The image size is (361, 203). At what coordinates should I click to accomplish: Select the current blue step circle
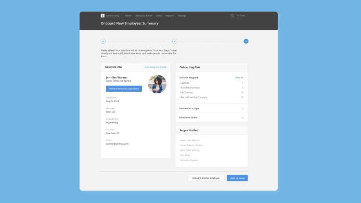coord(246,41)
